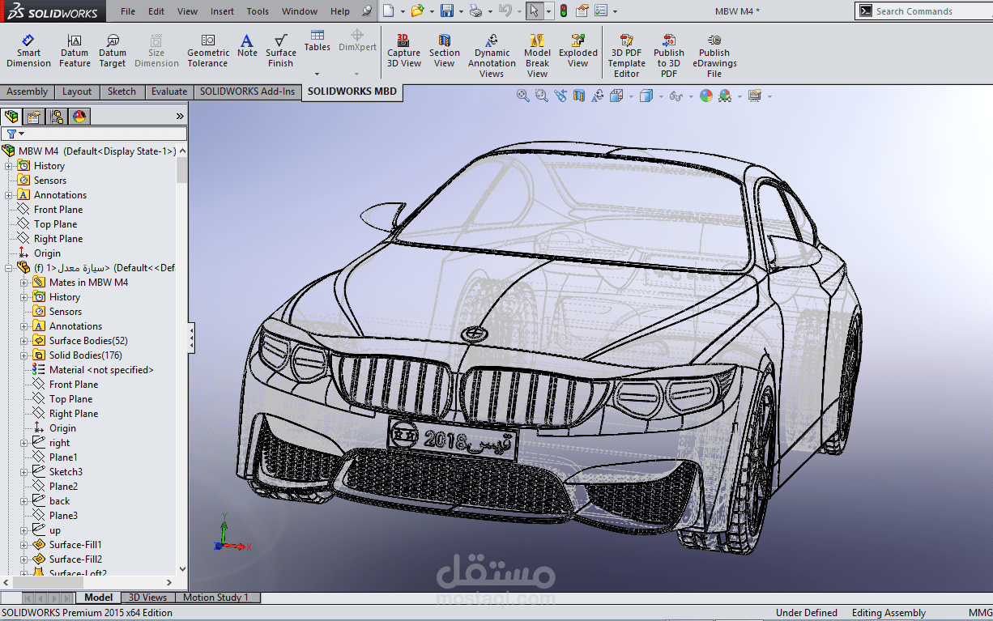Screen dimensions: 993x621
Task: Select the Surface Finish tool
Action: click(x=280, y=51)
